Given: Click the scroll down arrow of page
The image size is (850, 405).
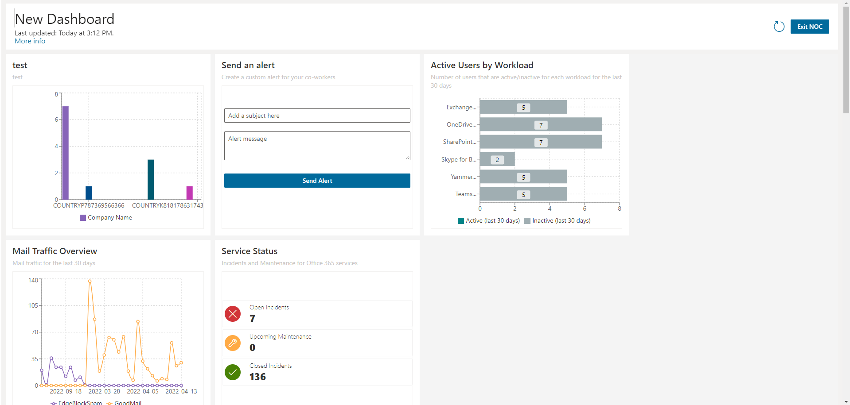Looking at the screenshot, I should coord(846,401).
